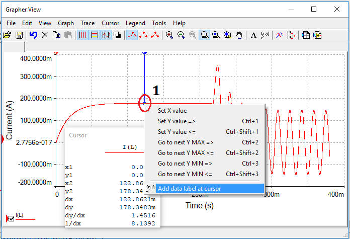The height and width of the screenshot is (239, 350).
Task: Open the View menu
Action: (45, 23)
